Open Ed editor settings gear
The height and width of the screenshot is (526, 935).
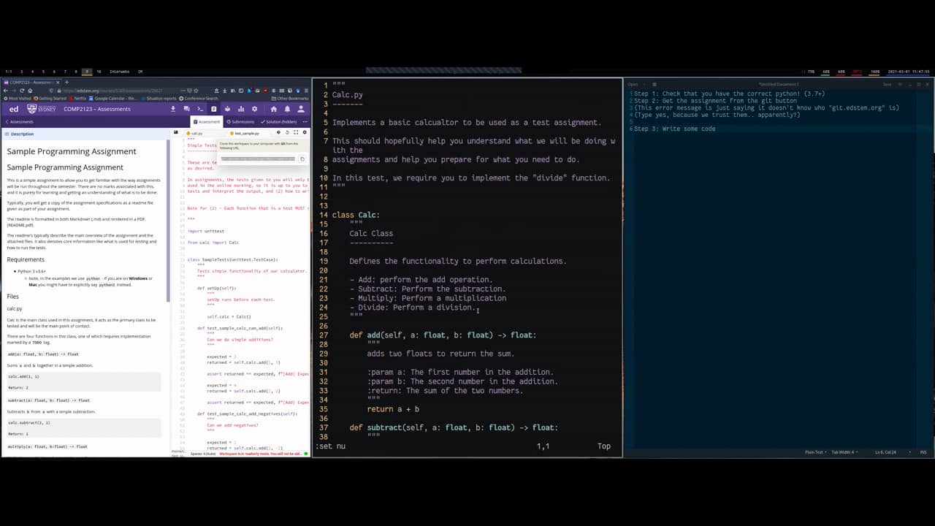coord(305,133)
